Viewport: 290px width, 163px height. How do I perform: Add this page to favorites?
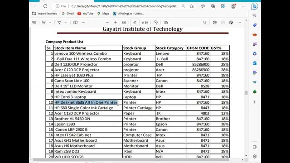click(x=192, y=6)
